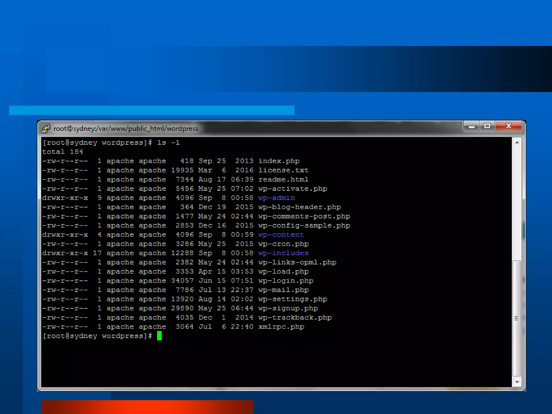Maximize the PuTTY terminal window
Screen dimensions: 552x414
coord(487,126)
